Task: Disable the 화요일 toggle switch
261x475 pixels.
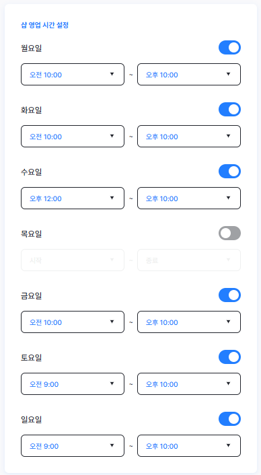Action: pos(229,110)
